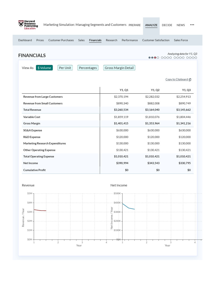Click the $2,370,194 large customer revenue
Viewport: 215px width, 287px height.
(121, 97)
